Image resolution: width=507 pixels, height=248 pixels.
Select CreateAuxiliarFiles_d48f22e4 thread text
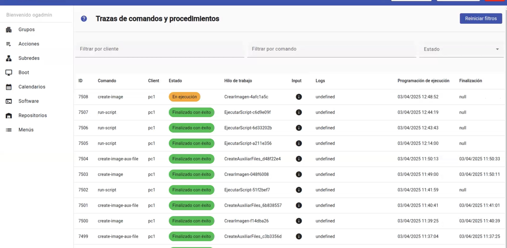252,159
